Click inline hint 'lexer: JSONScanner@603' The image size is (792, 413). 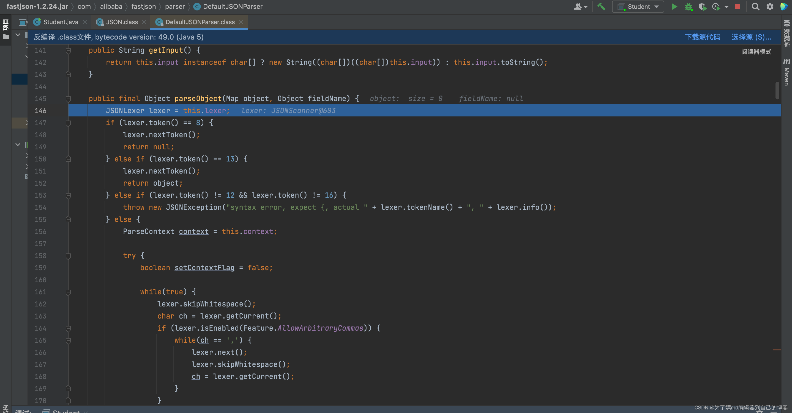(288, 111)
